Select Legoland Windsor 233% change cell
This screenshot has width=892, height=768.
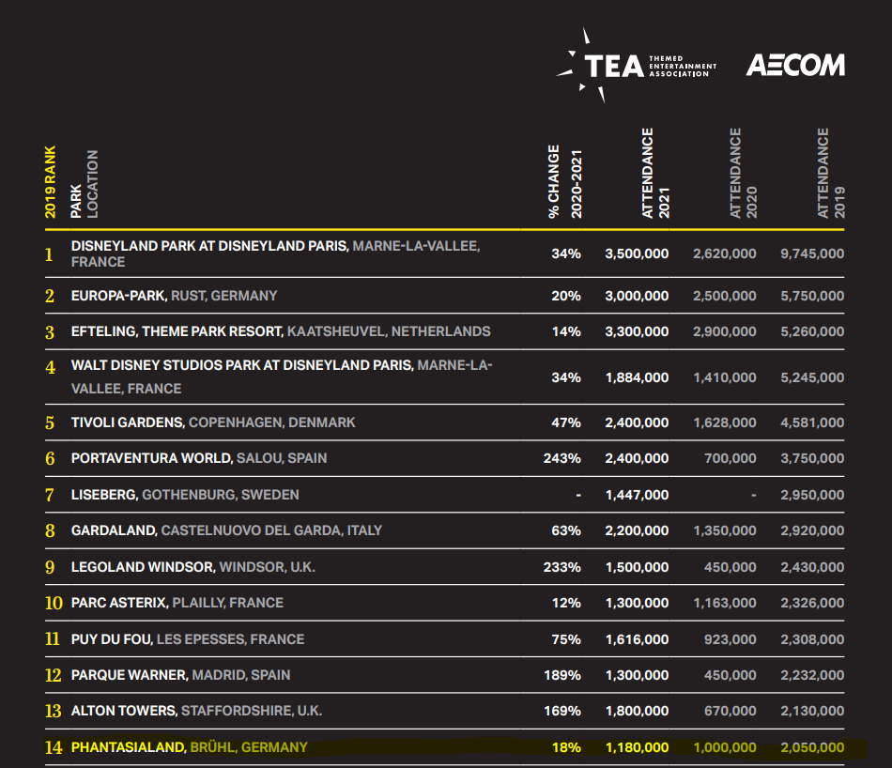562,567
